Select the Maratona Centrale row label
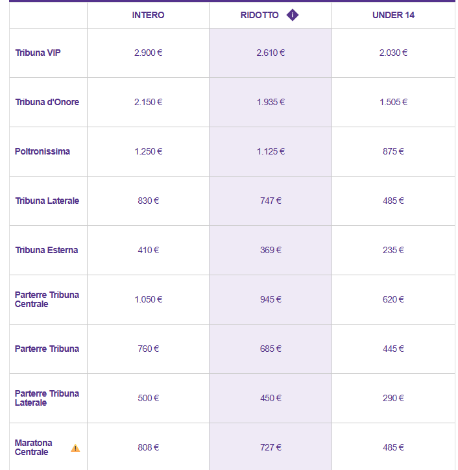Screen dimensions: 458x470 click(34, 447)
